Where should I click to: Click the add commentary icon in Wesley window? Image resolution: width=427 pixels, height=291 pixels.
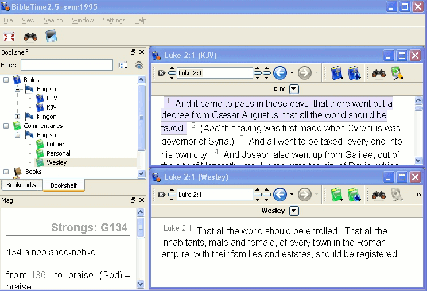[x=354, y=195]
